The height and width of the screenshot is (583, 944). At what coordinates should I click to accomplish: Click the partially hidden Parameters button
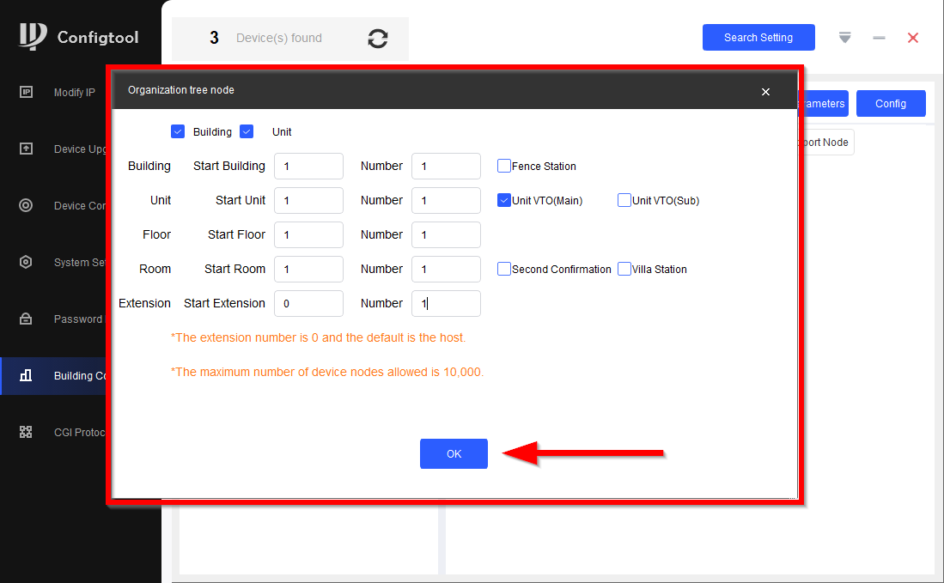(824, 104)
